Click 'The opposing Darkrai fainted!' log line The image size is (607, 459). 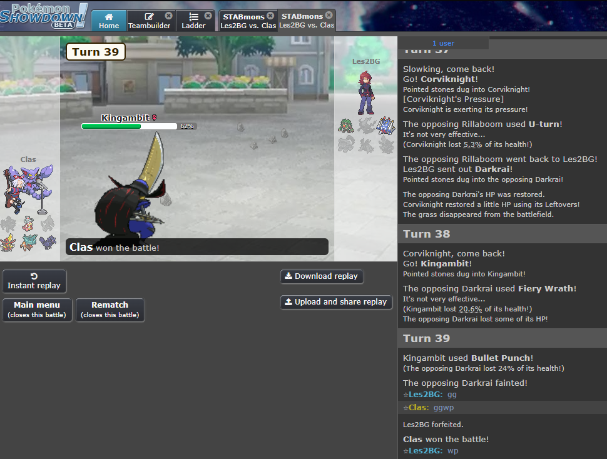click(465, 383)
